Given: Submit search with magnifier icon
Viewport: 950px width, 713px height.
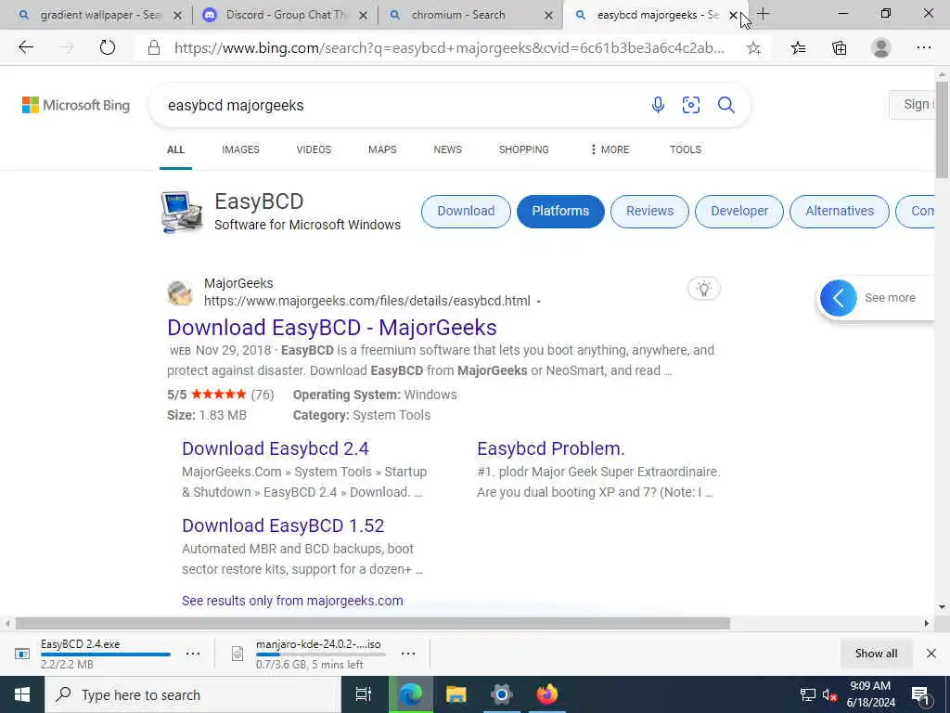Looking at the screenshot, I should point(725,105).
